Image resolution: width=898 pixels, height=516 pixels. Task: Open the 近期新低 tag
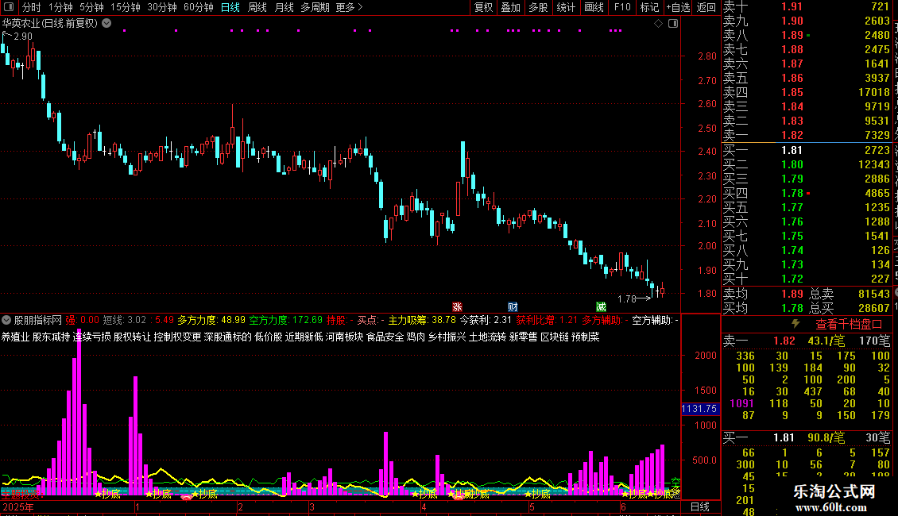pos(304,337)
